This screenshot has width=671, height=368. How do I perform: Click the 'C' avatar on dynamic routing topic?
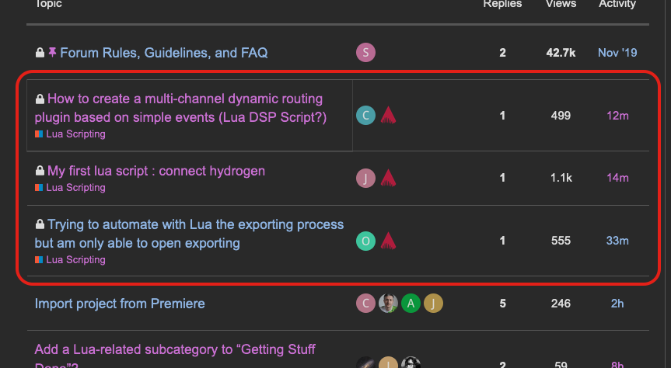(x=365, y=116)
